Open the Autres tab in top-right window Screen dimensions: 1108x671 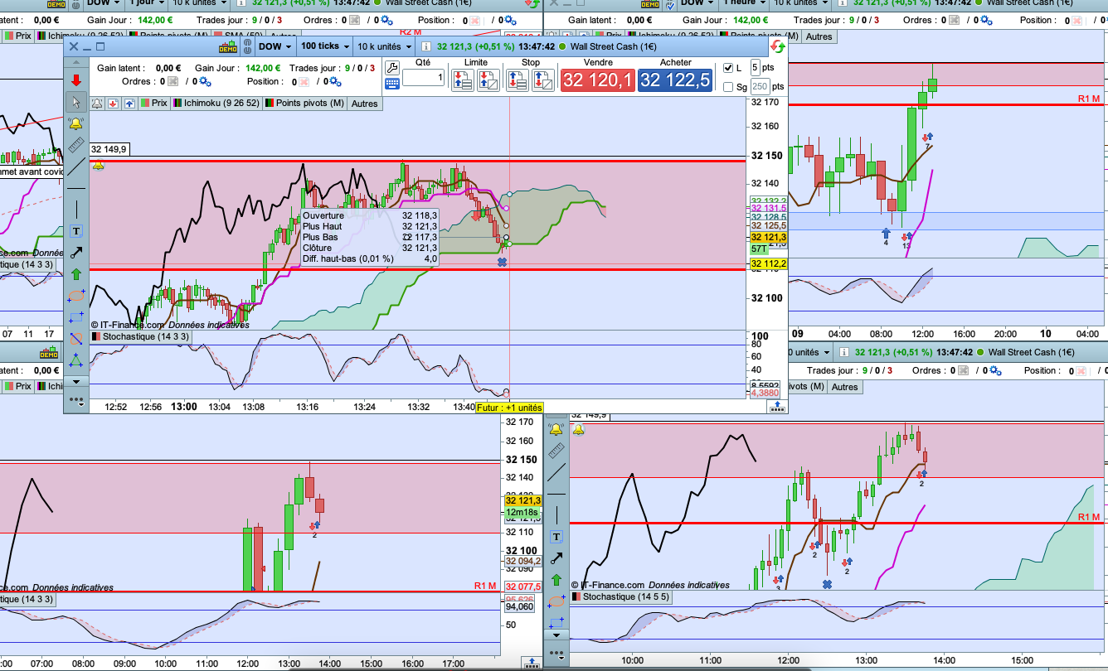click(819, 36)
